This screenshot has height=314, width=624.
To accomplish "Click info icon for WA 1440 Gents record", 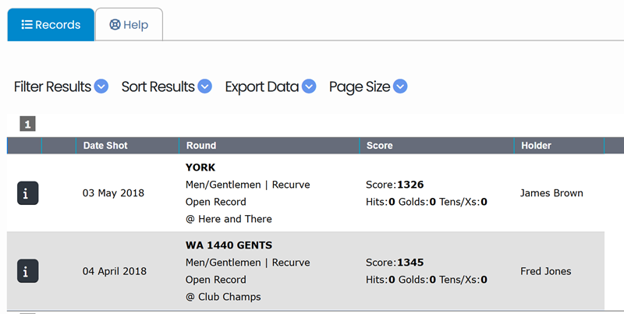I will [27, 270].
